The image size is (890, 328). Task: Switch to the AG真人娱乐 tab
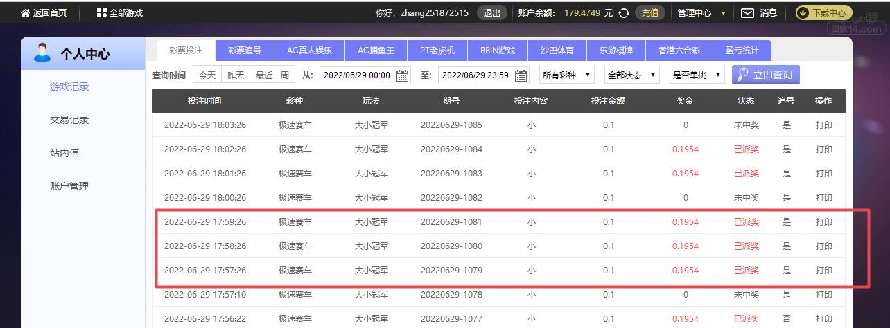tap(309, 51)
